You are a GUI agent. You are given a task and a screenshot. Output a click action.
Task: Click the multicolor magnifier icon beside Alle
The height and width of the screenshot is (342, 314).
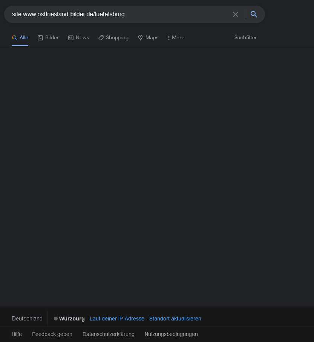point(15,38)
